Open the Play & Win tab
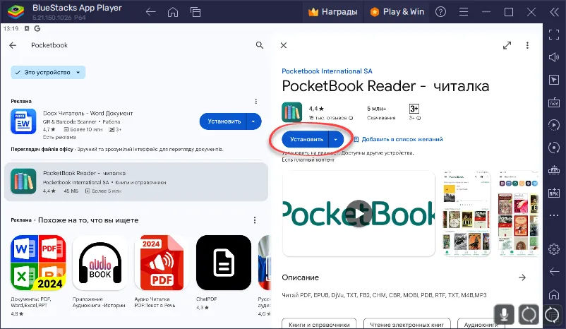This screenshot has width=566, height=329. [397, 12]
